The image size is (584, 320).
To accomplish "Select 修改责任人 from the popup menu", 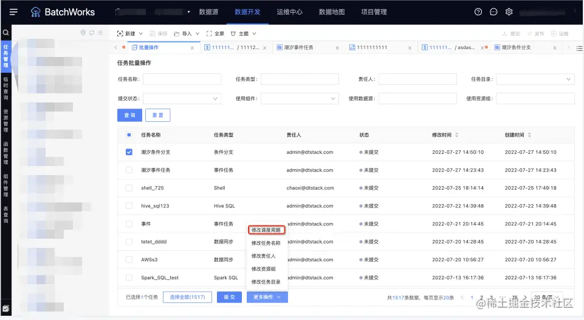I will [x=263, y=256].
